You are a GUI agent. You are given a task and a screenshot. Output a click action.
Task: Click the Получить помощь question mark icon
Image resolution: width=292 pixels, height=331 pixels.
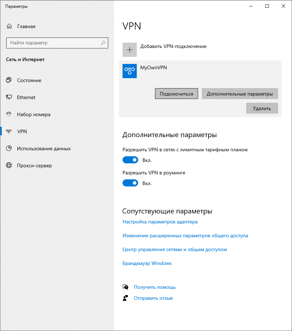point(125,287)
